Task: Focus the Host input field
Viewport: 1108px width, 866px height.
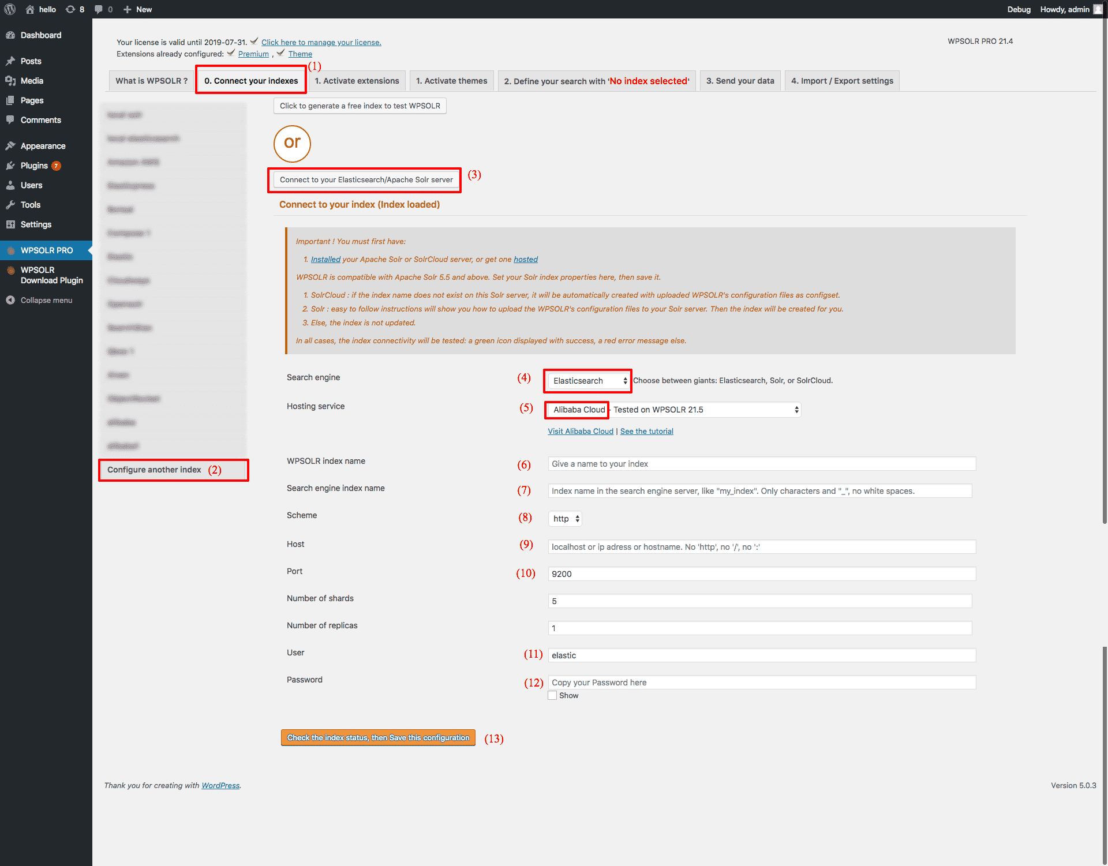Action: (x=762, y=547)
